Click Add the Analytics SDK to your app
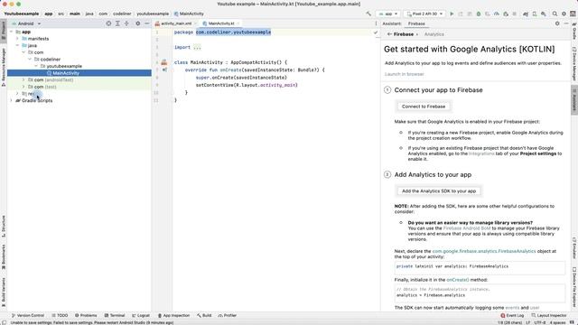Screen dimensions: 578x325 point(439,191)
